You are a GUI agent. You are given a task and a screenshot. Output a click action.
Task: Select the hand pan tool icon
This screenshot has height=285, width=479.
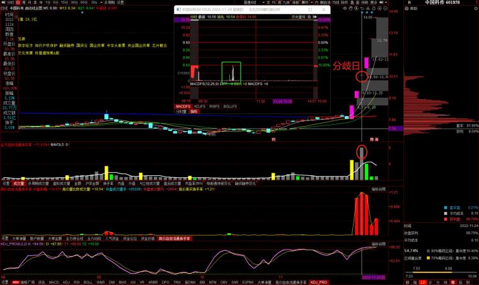coord(350,8)
